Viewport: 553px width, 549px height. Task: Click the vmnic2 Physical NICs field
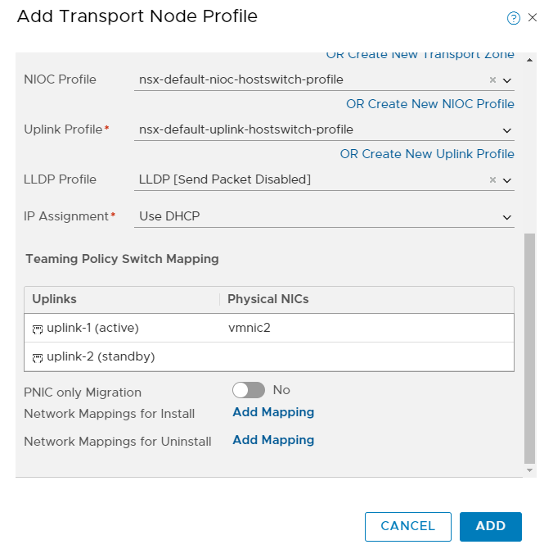coord(249,328)
